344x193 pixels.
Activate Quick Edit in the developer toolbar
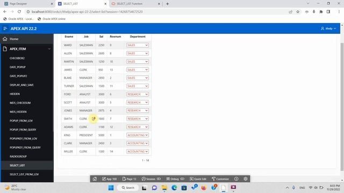(x=198, y=179)
